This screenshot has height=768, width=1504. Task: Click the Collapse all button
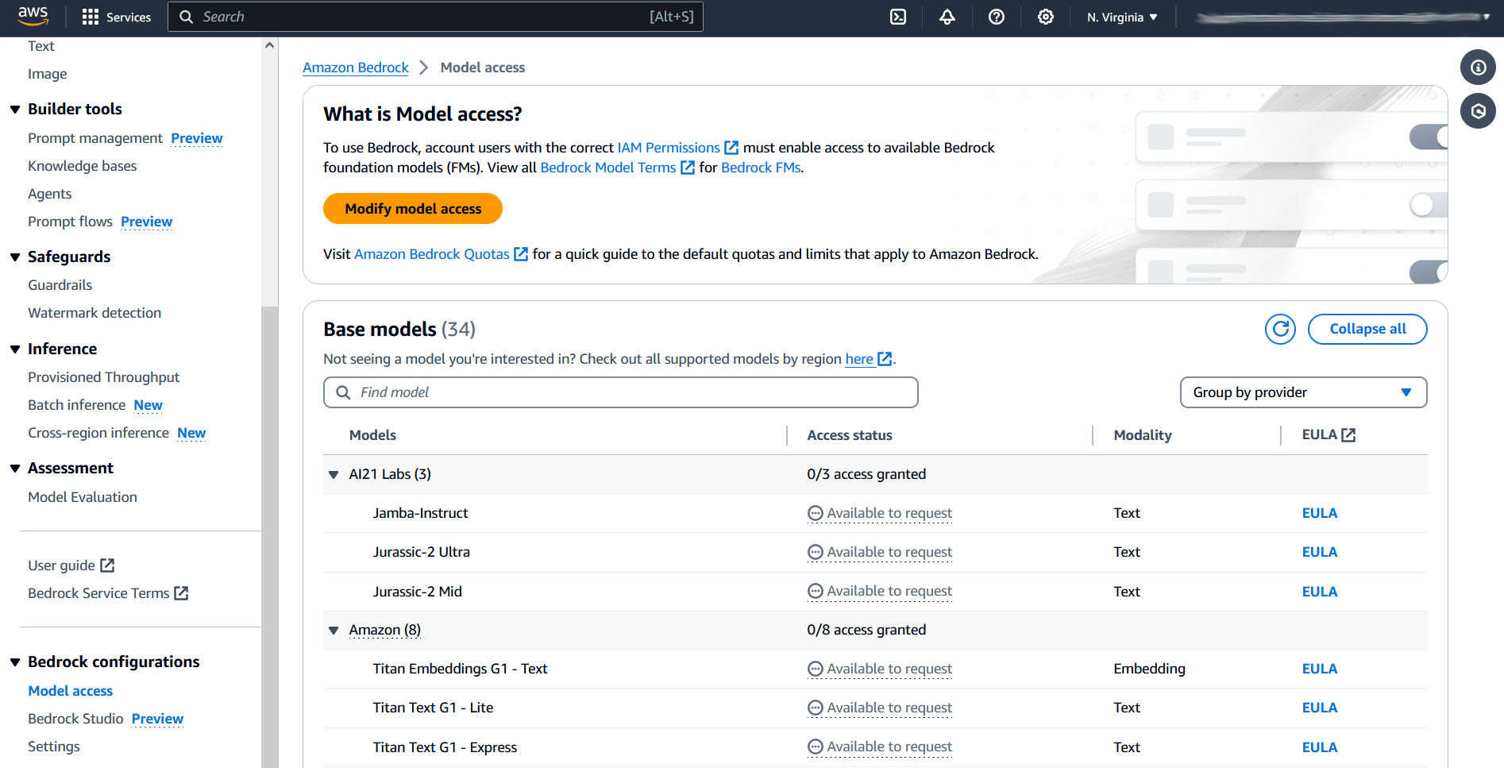pyautogui.click(x=1367, y=329)
